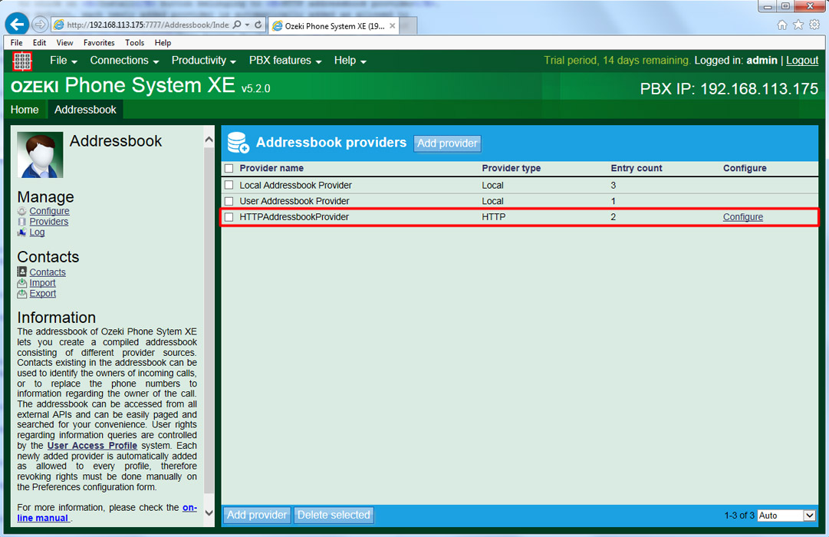This screenshot has height=537, width=829.
Task: Click the browser address bar URL
Action: tap(148, 25)
